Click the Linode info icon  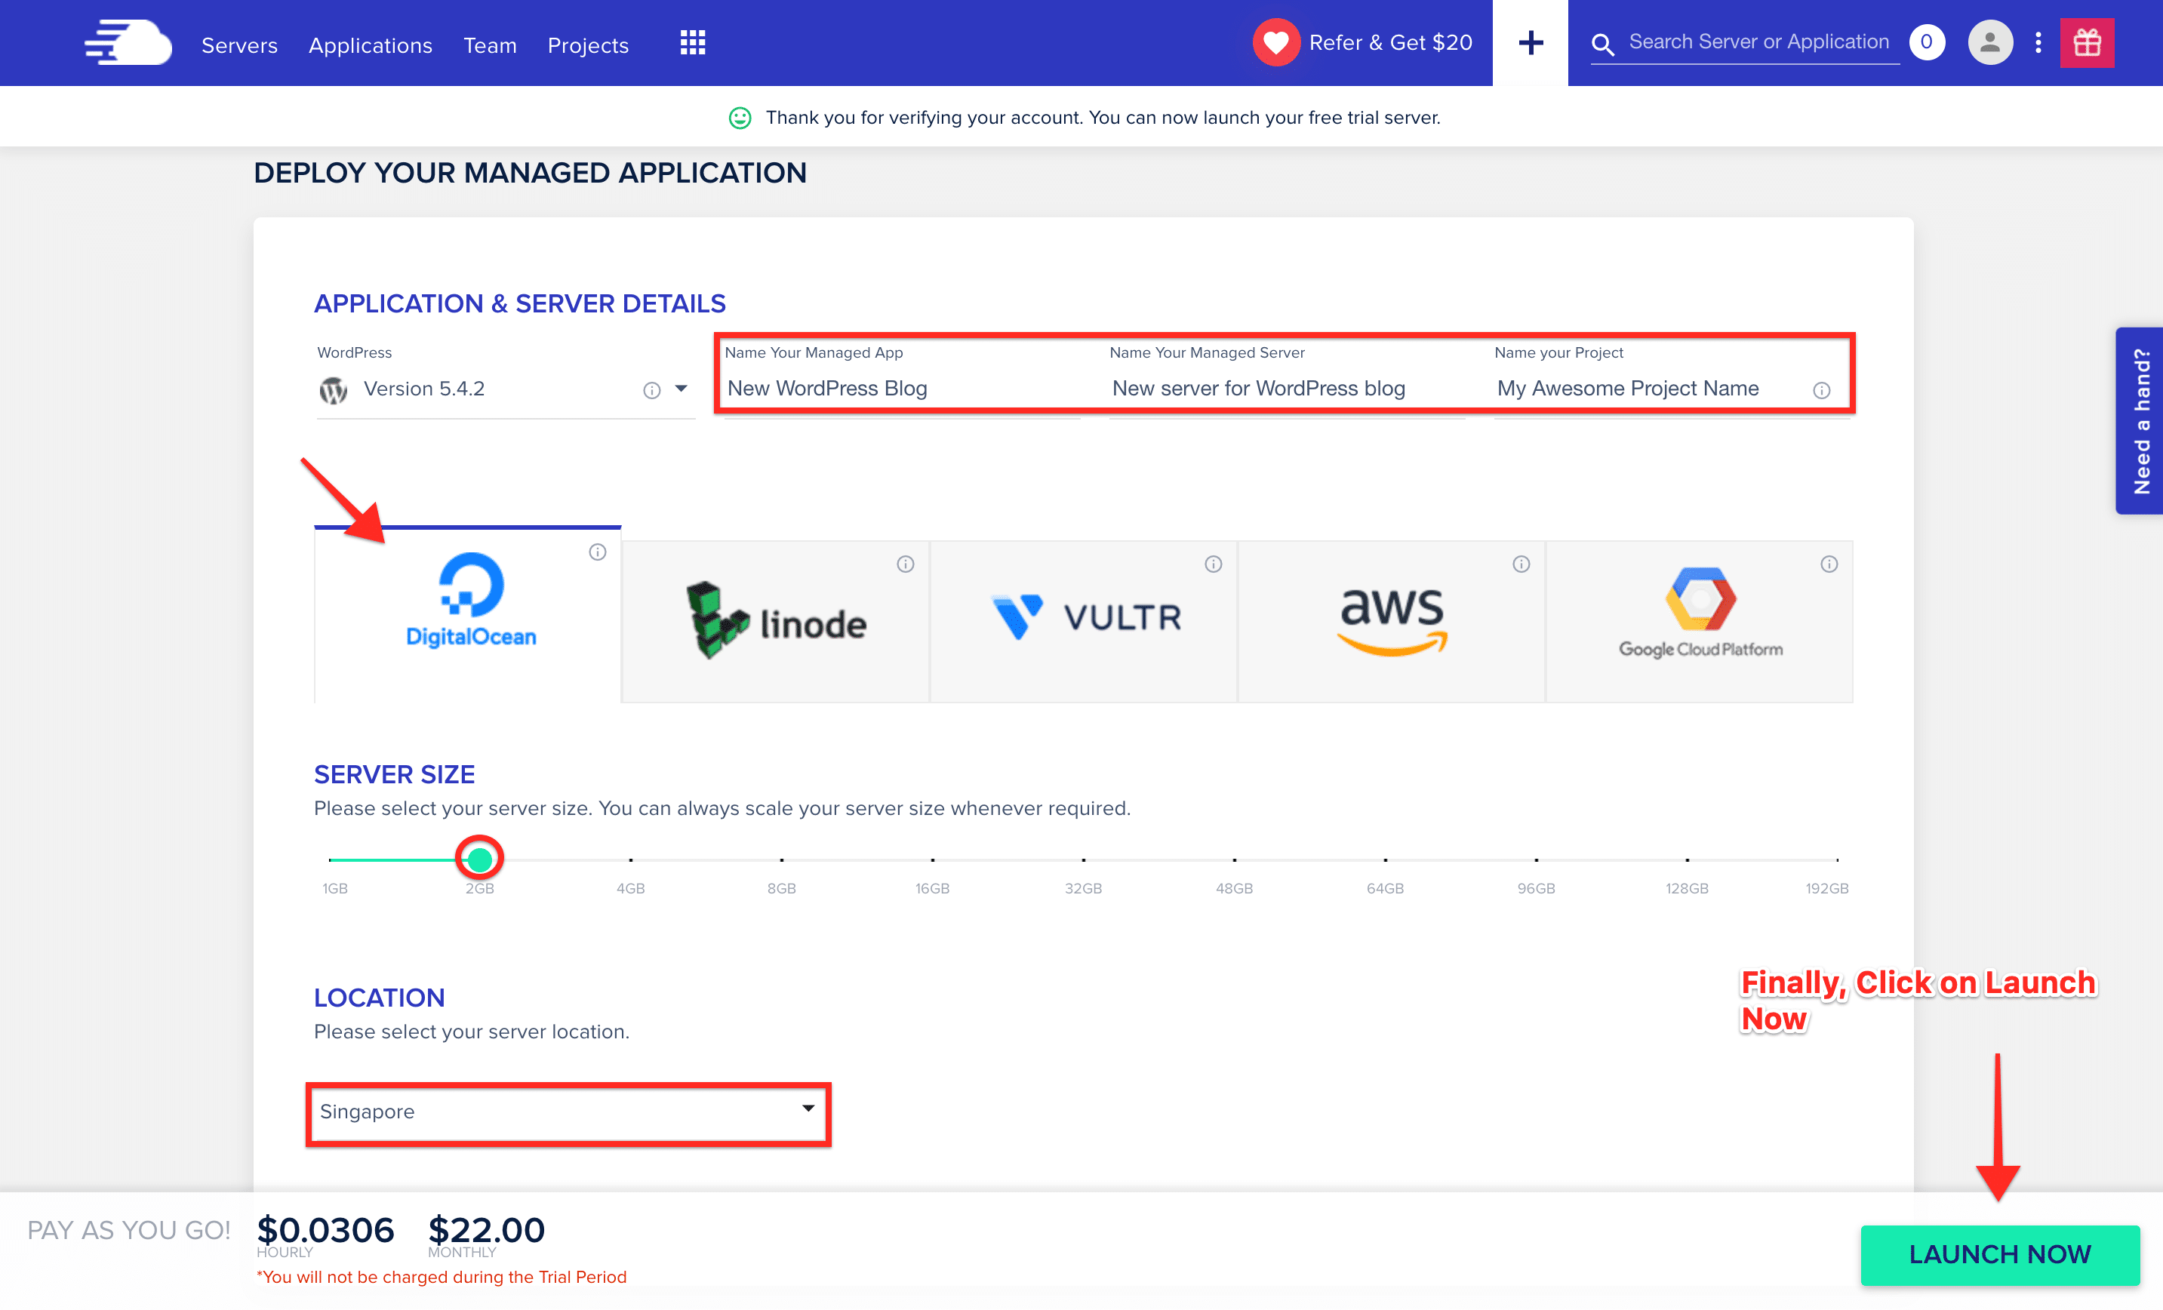coord(905,564)
